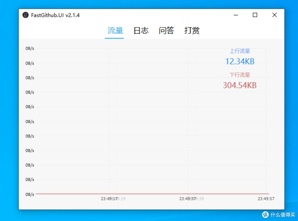Minimize the FastGithub window
The width and height of the screenshot is (298, 221).
click(x=236, y=15)
